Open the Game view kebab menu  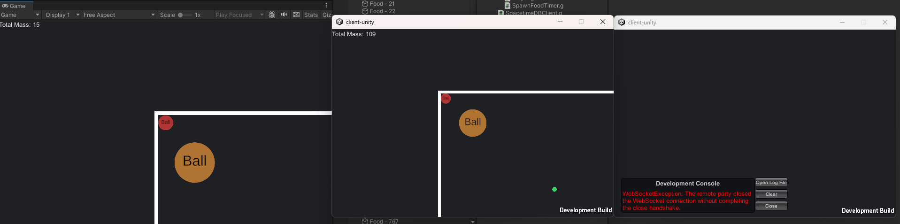(326, 5)
